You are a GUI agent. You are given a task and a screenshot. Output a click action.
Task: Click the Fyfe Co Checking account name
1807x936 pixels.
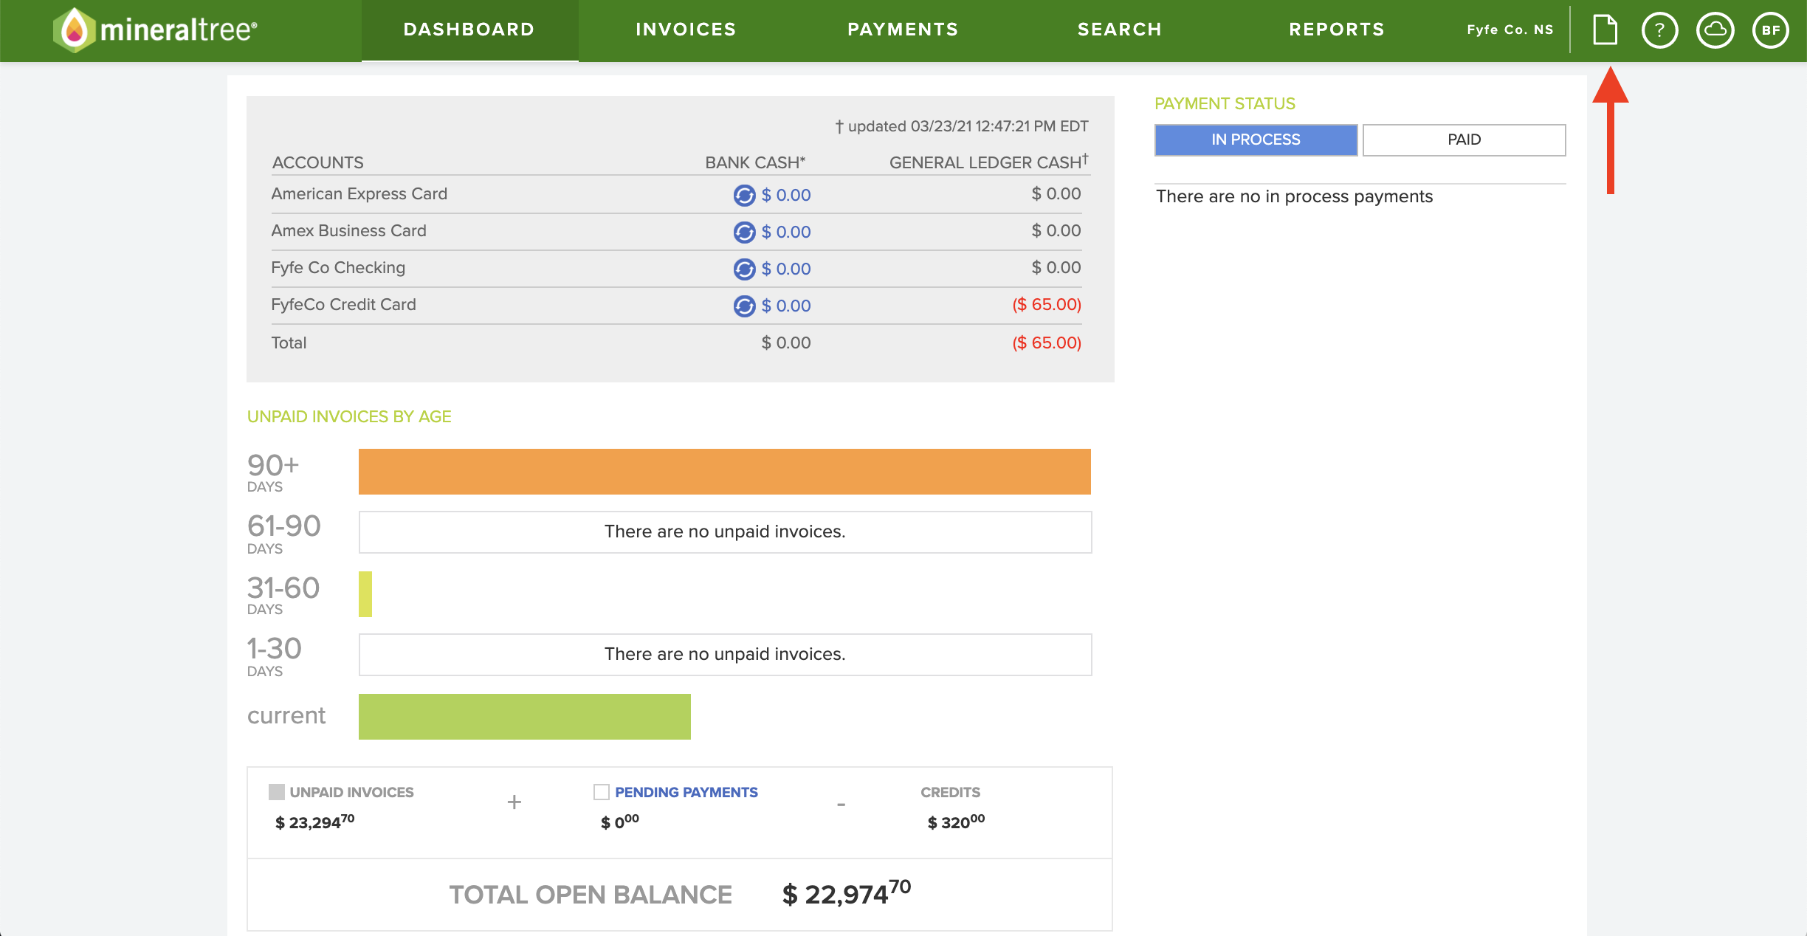[338, 267]
